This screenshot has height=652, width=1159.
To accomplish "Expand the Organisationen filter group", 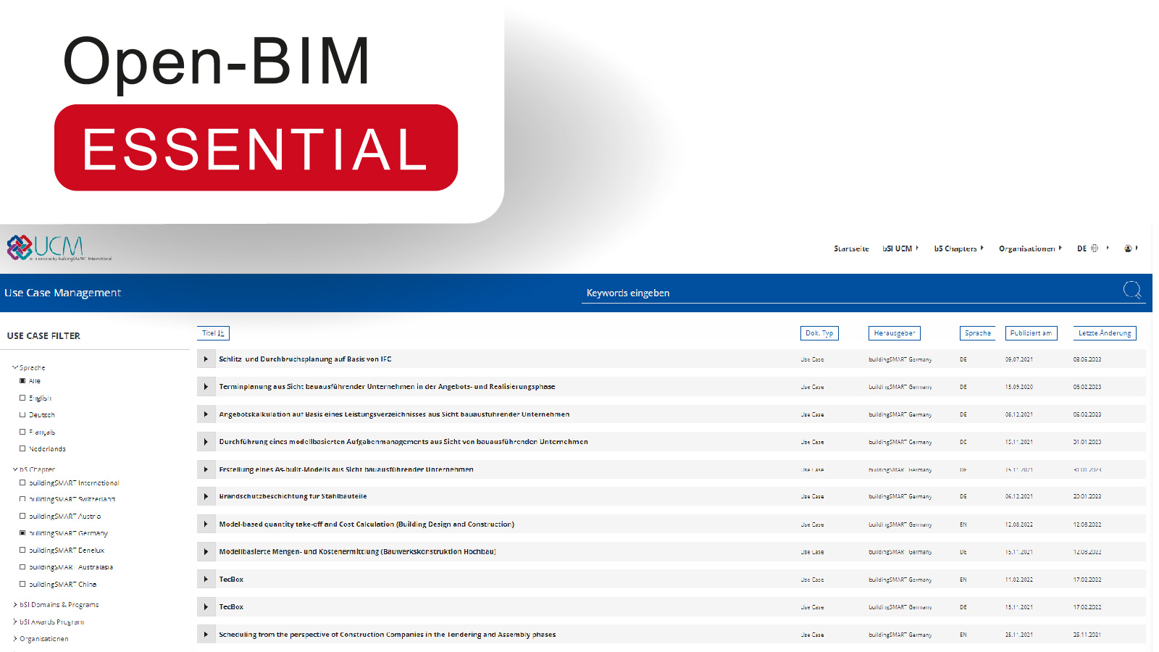I will pos(15,639).
